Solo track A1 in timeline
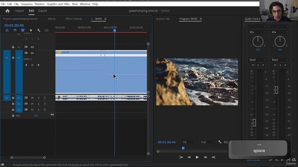 click(39, 98)
